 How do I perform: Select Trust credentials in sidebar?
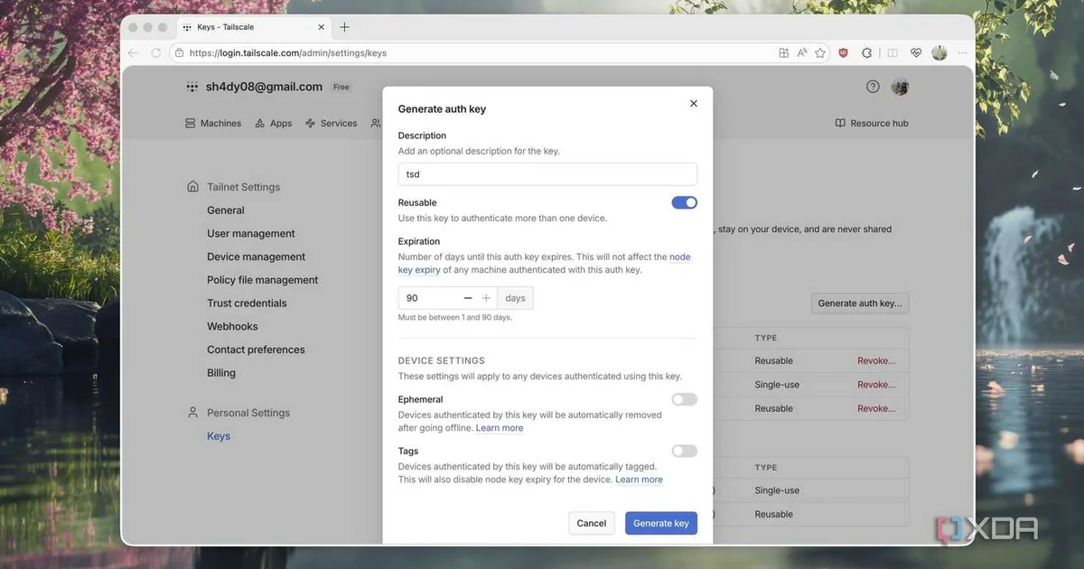point(247,303)
